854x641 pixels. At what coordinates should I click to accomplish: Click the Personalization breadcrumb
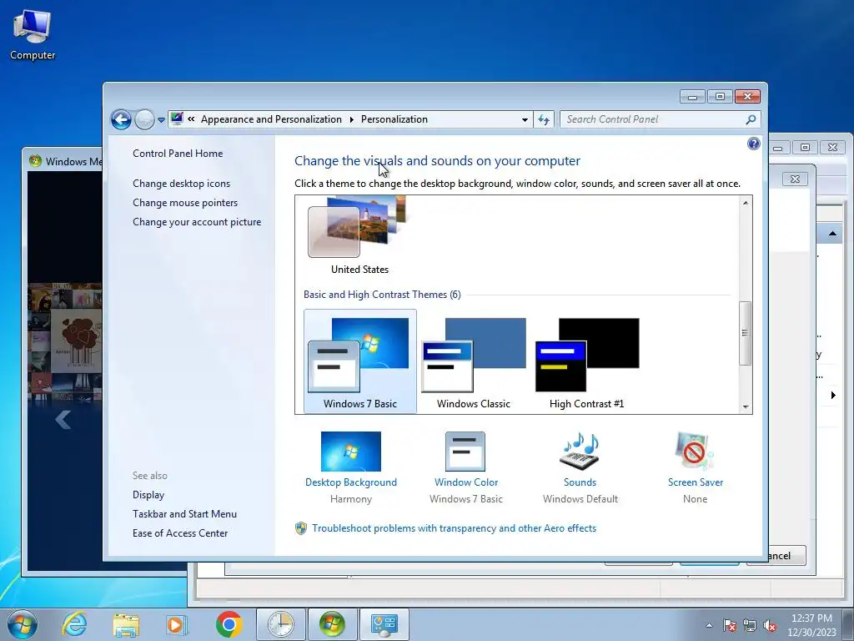394,119
